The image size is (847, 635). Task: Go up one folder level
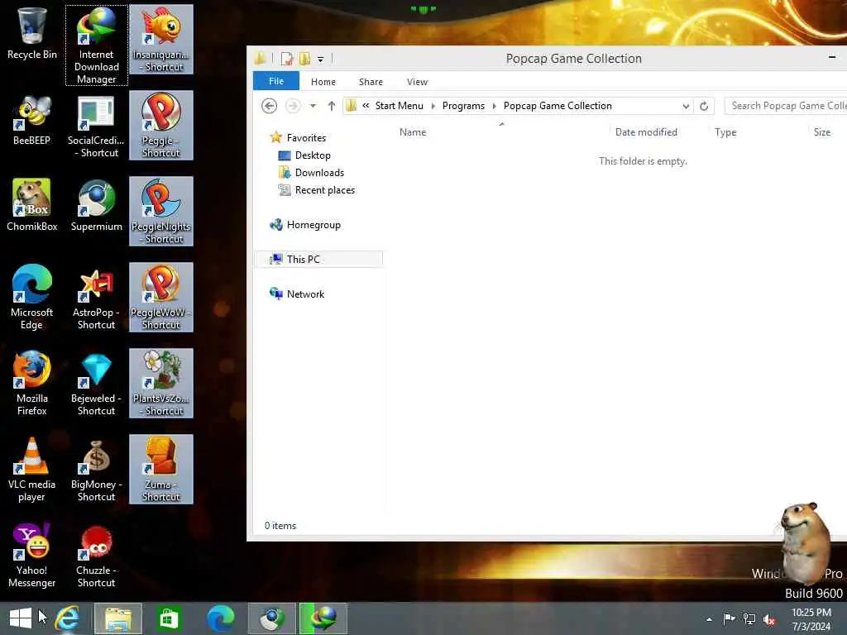coord(331,106)
